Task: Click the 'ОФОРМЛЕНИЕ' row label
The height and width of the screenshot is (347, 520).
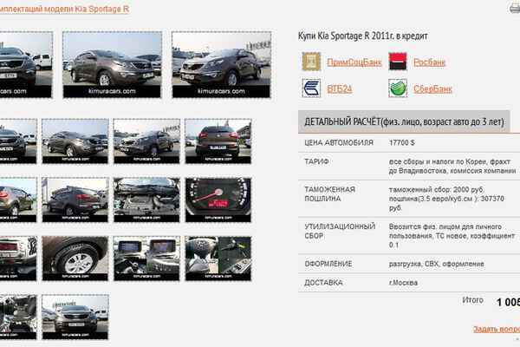Action: pyautogui.click(x=328, y=264)
